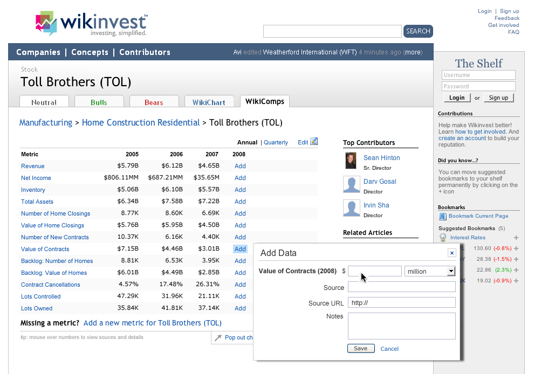Click Darv Gosal's avatar icon
This screenshot has width=541, height=374.
pos(351,184)
